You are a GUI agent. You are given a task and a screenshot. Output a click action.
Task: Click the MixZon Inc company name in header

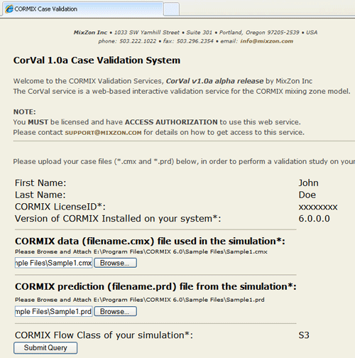point(90,33)
